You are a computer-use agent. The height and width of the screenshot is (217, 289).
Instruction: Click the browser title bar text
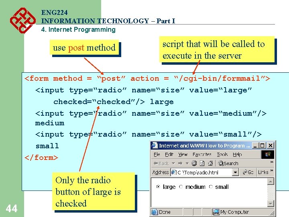point(204,145)
